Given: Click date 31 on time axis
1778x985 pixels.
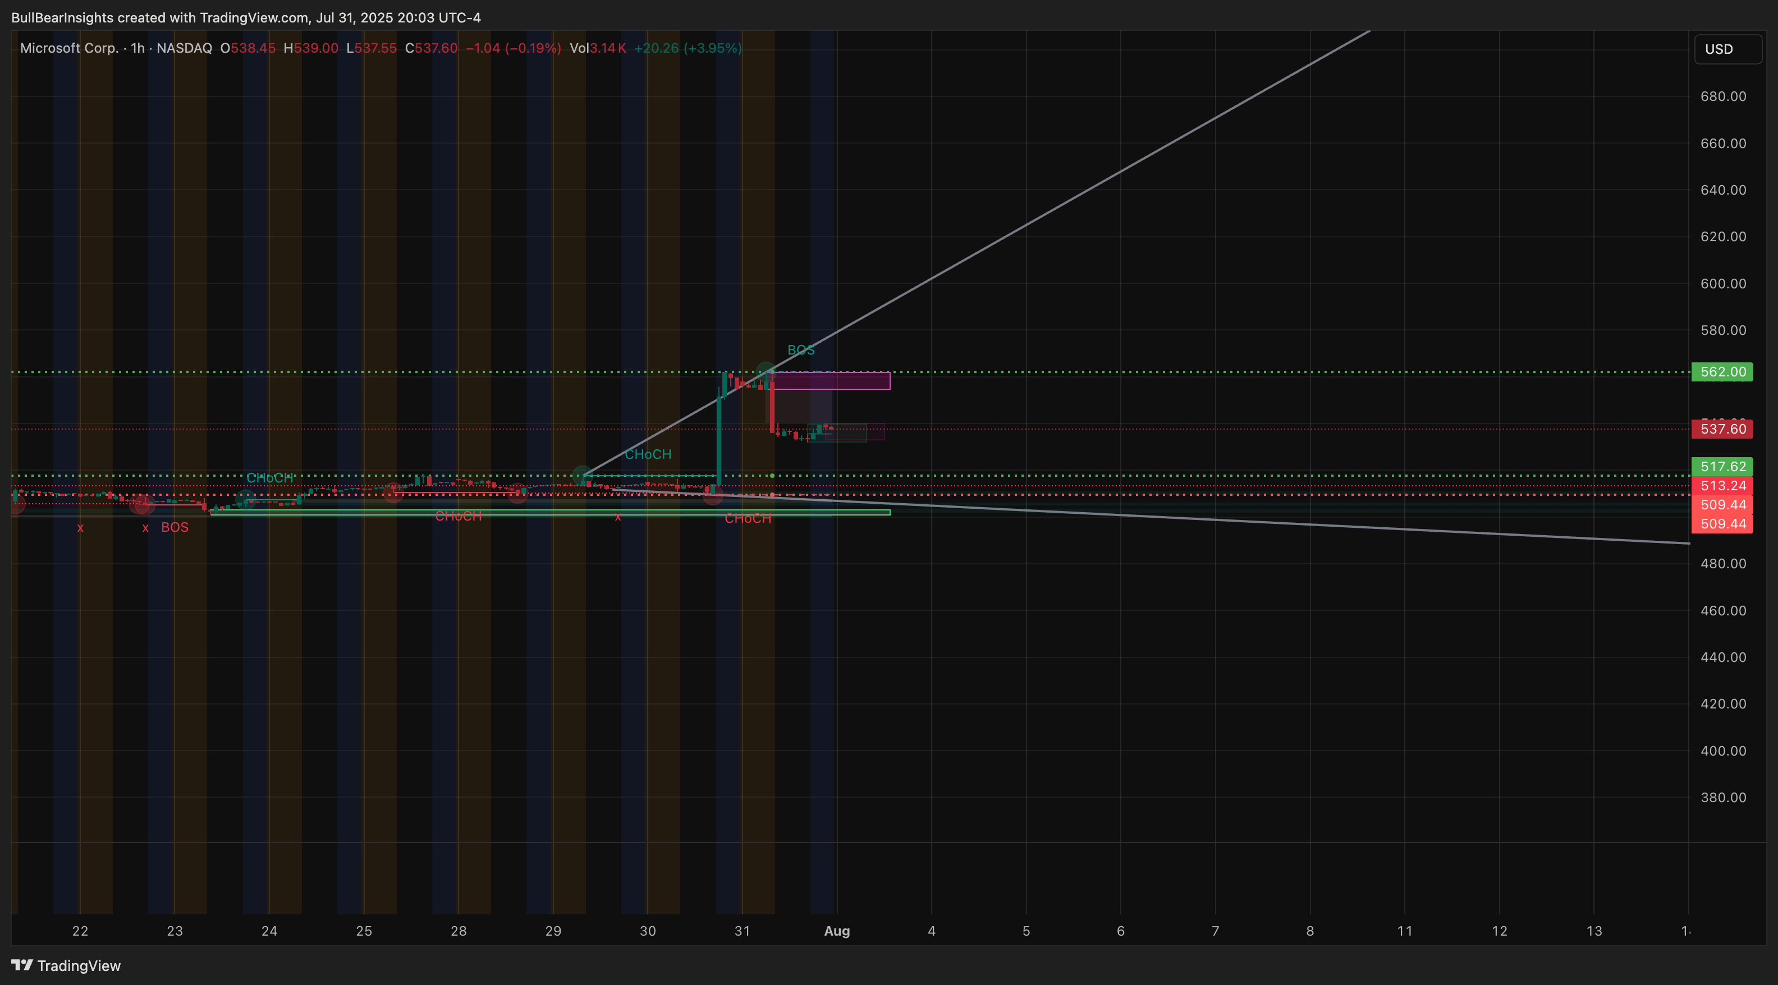Looking at the screenshot, I should coord(742,931).
